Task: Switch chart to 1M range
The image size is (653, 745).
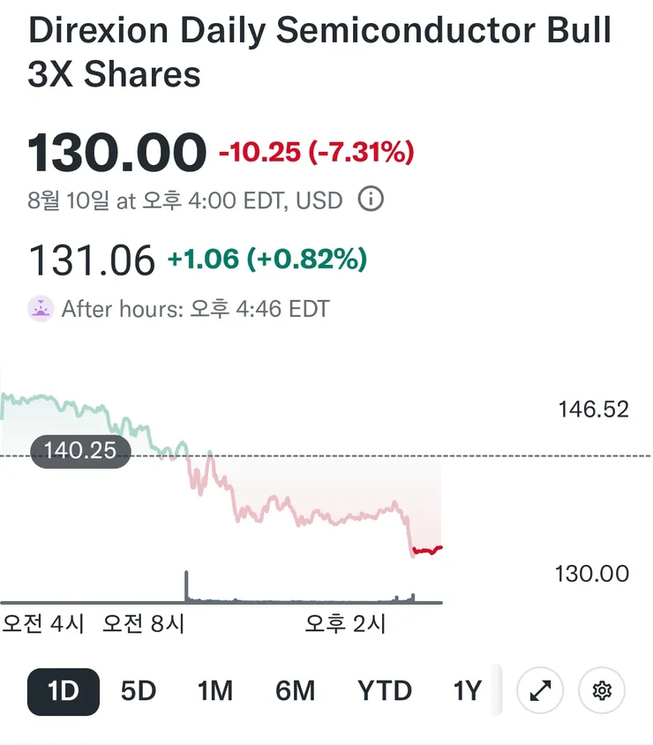Action: point(215,691)
